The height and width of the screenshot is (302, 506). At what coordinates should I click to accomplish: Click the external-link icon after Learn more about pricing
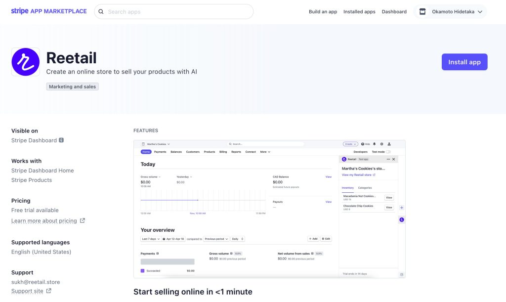(x=83, y=220)
